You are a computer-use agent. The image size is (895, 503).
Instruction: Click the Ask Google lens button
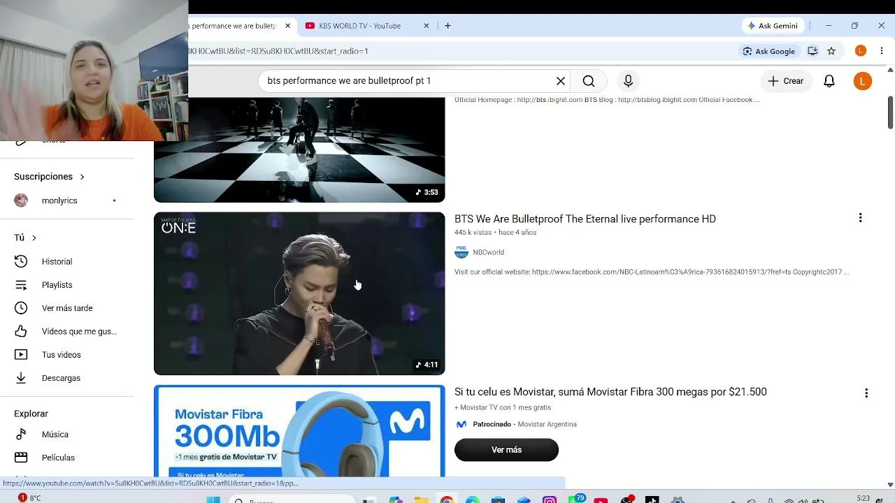[x=768, y=51]
